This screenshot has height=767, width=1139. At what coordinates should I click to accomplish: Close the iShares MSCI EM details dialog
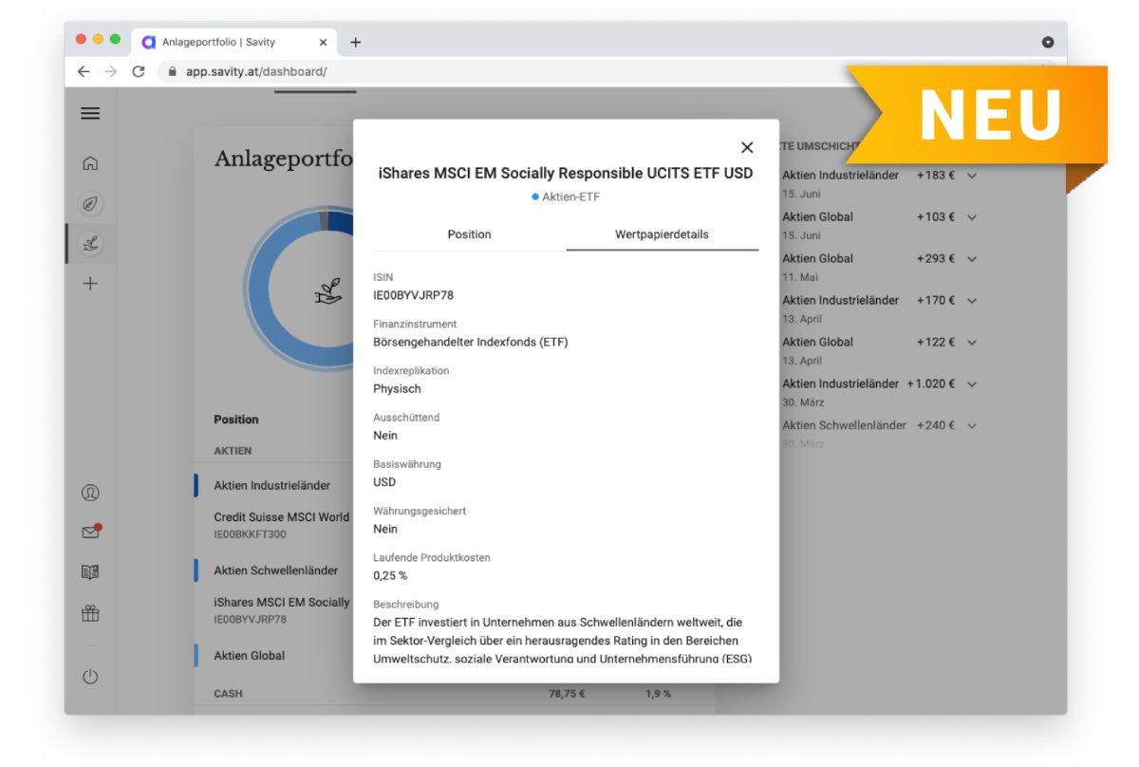tap(746, 147)
